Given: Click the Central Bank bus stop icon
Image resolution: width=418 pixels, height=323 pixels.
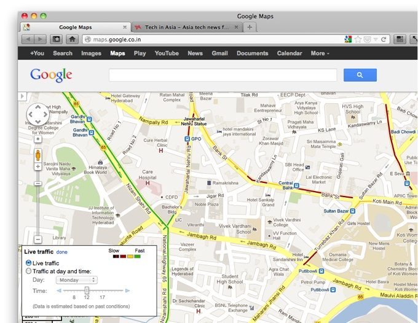Looking at the screenshot, I should (296, 185).
